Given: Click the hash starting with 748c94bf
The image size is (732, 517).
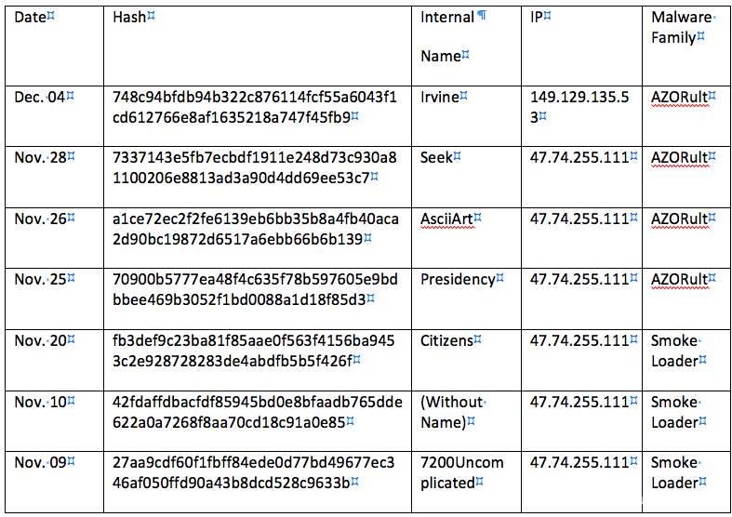Looking at the screenshot, I should 254,107.
